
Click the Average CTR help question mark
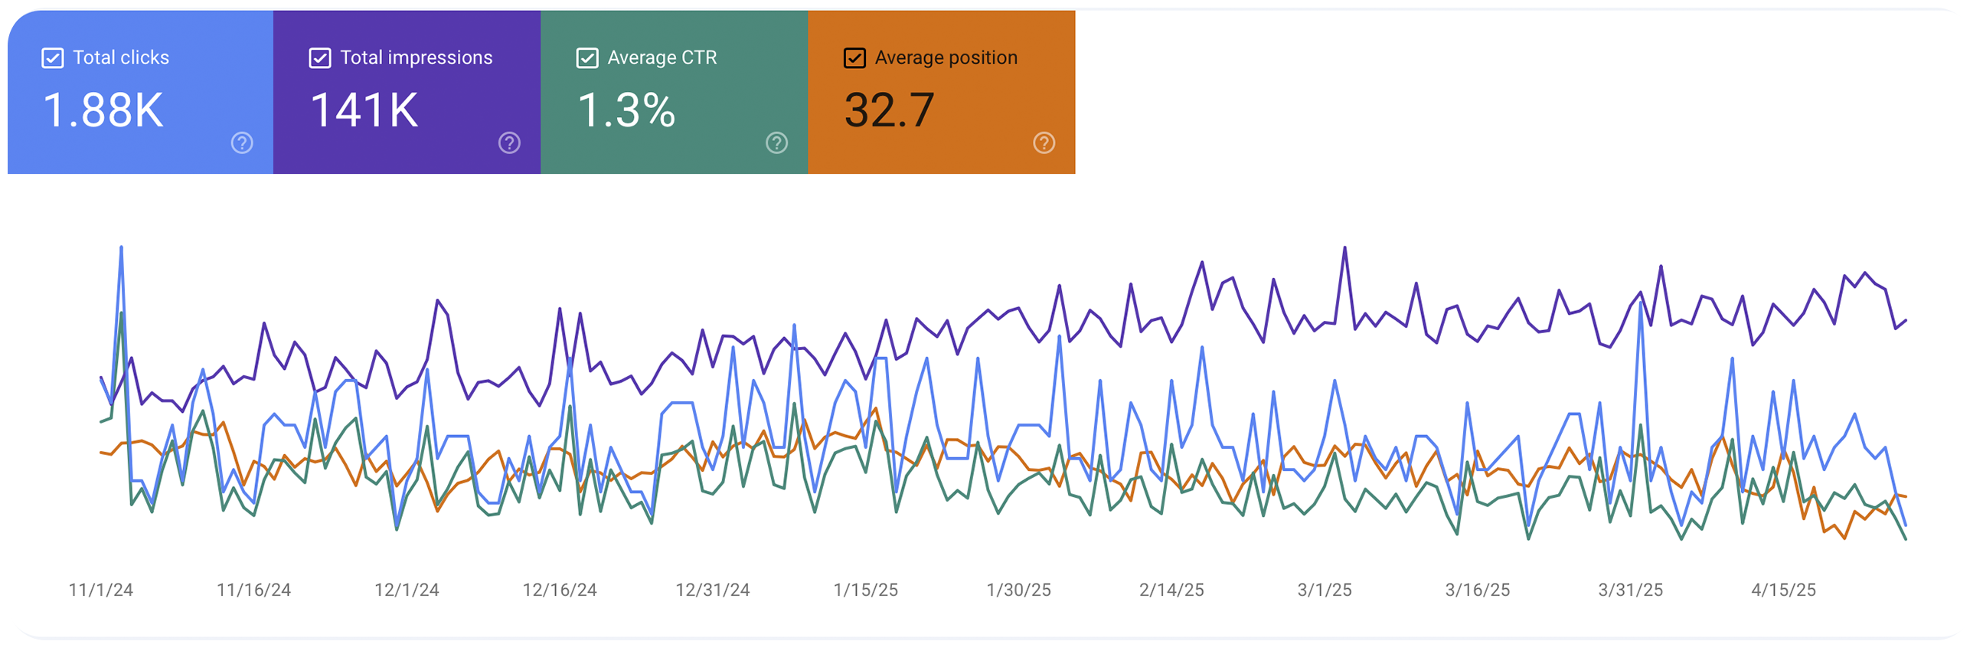pos(776,142)
